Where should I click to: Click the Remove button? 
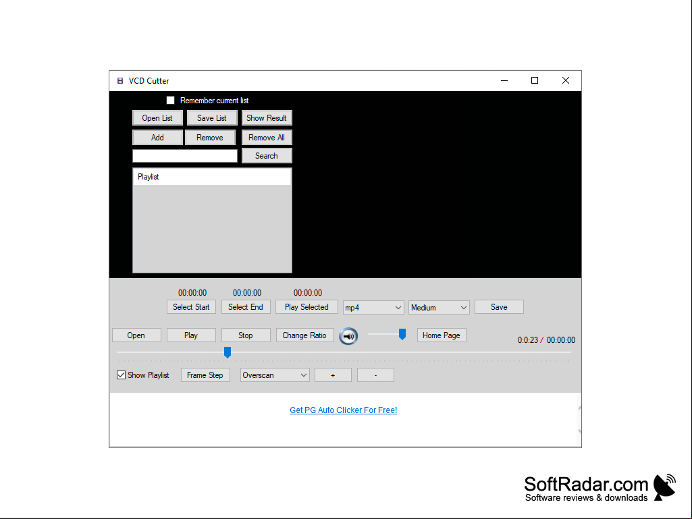point(210,137)
